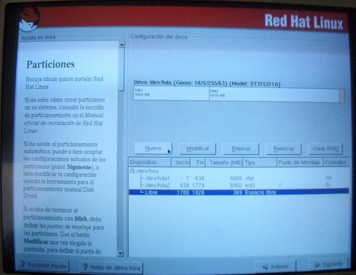The width and height of the screenshot is (356, 275).
Task: Click help panel scroll-down arrow
Action: point(120,253)
